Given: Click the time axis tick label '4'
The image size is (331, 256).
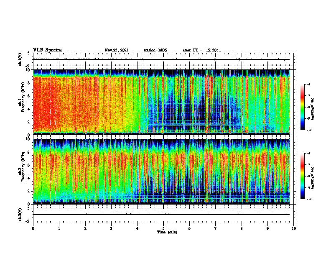Looking at the screenshot, I should tap(137, 228).
